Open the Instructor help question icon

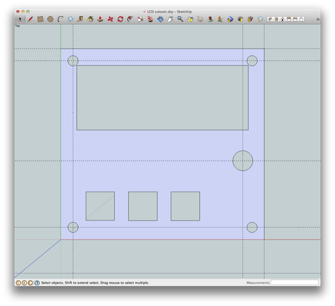(x=37, y=283)
